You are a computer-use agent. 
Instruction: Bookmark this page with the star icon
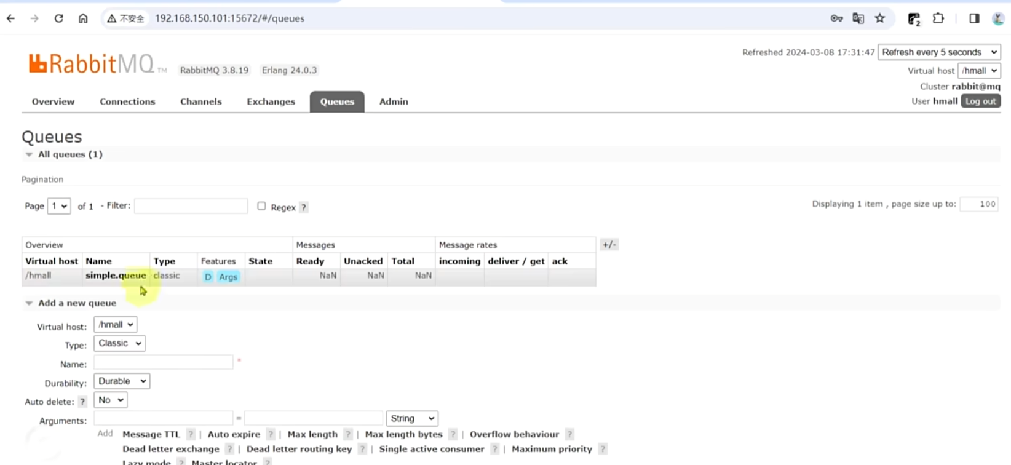pyautogui.click(x=880, y=18)
